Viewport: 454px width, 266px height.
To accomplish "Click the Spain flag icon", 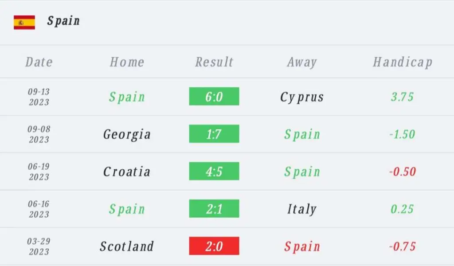I will (x=24, y=22).
